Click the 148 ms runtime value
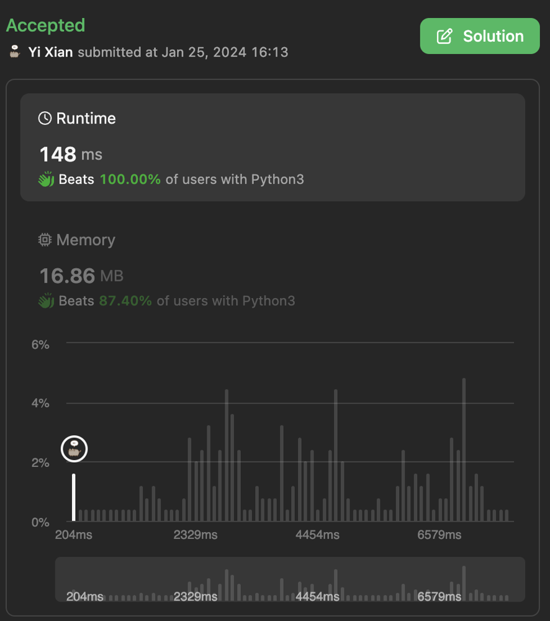 pyautogui.click(x=70, y=154)
